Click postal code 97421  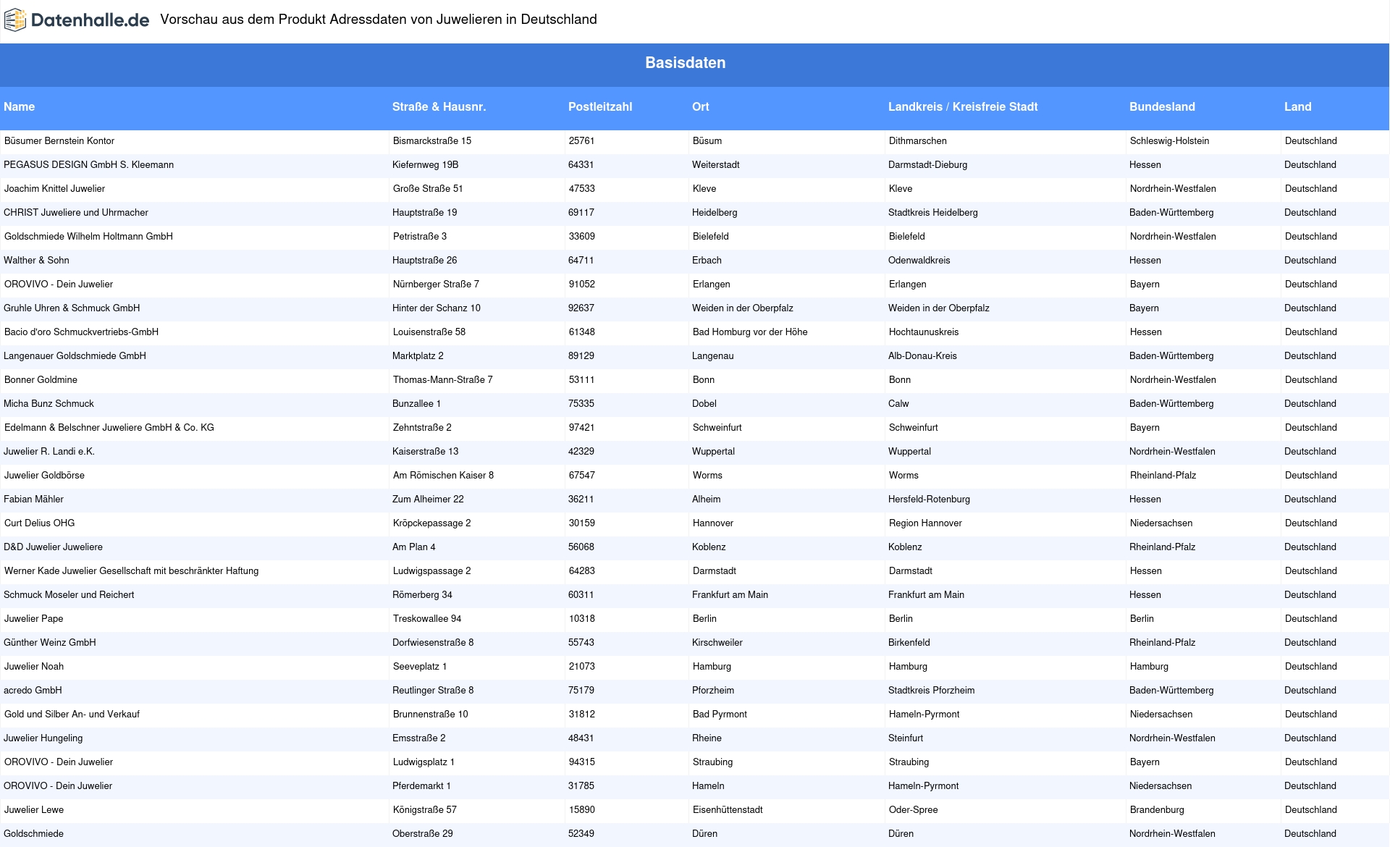(x=582, y=428)
